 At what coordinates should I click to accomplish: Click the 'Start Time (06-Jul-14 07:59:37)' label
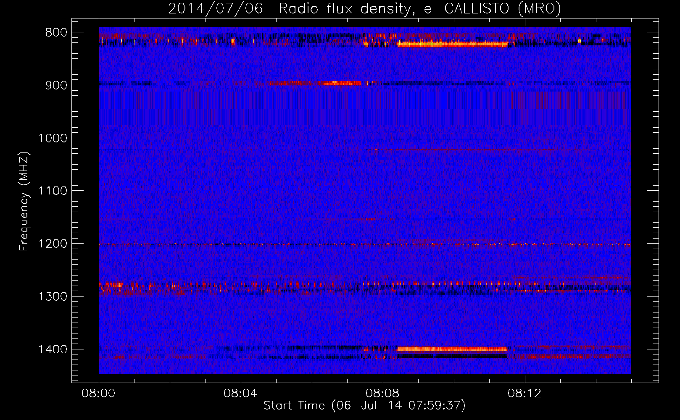click(364, 406)
